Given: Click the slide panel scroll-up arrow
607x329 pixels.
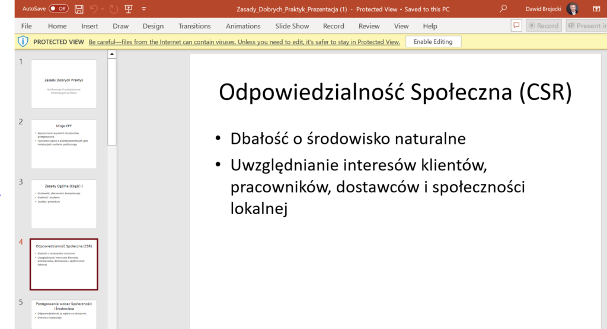Looking at the screenshot, I should (111, 54).
